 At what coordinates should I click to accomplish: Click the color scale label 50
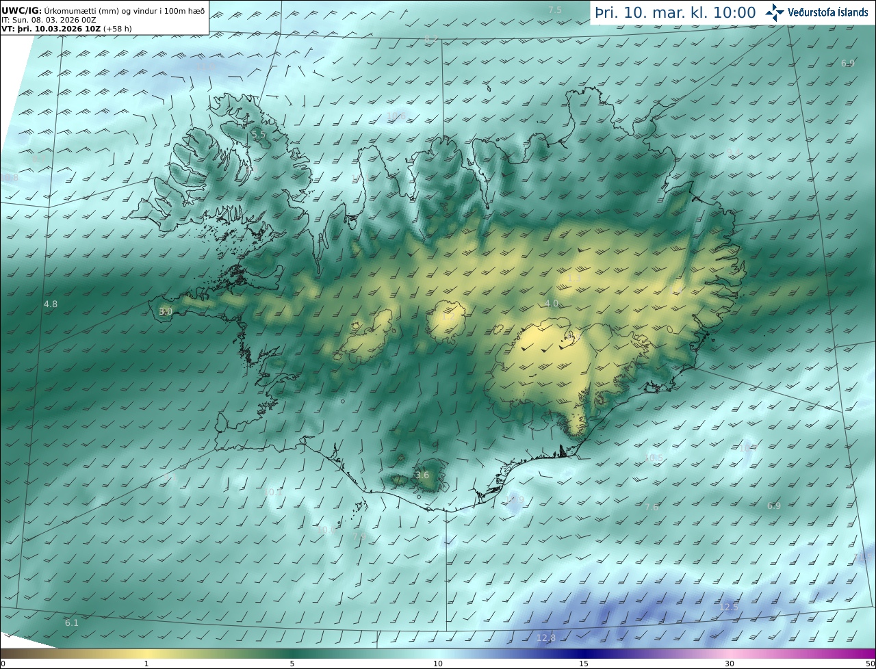coord(870,664)
